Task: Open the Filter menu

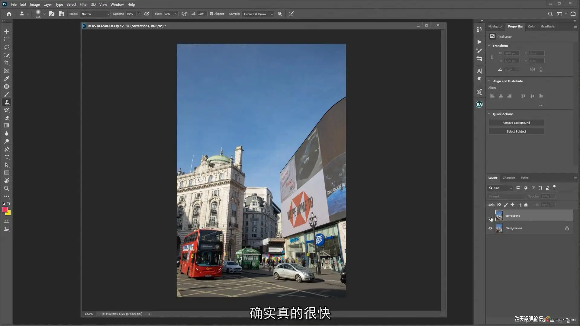Action: (x=83, y=5)
